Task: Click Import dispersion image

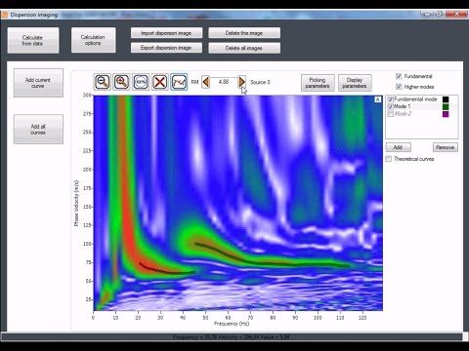Action: tap(166, 33)
